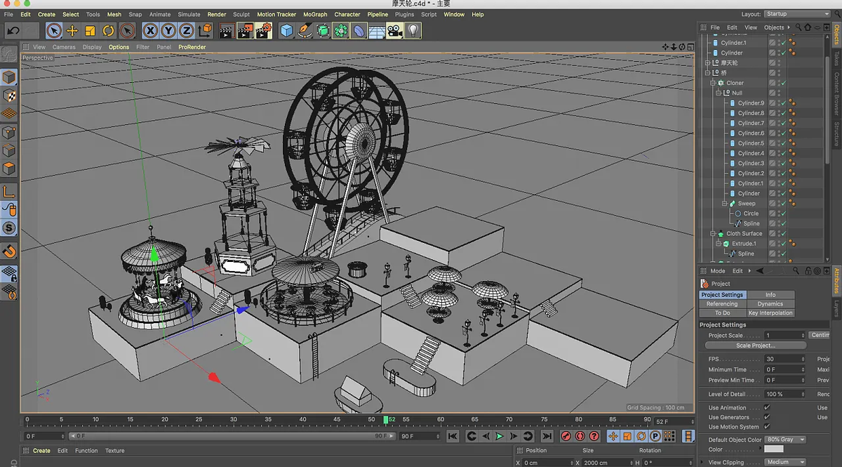Open the deformer (Bend) icon
The width and height of the screenshot is (842, 467).
(x=359, y=30)
